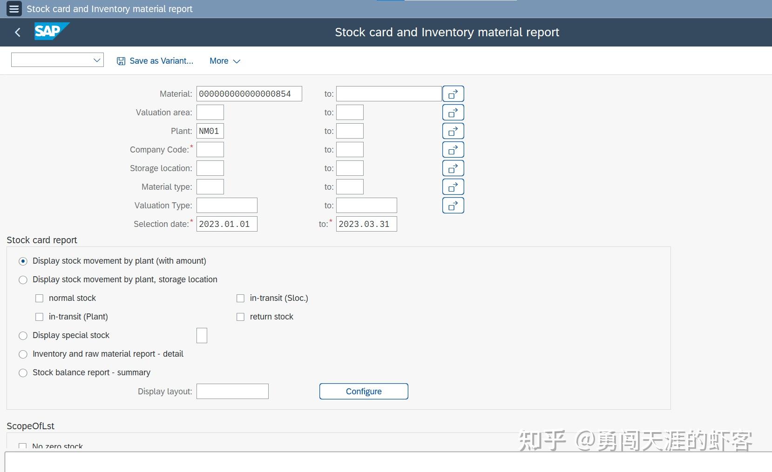Open multiple selection for Plant

click(x=453, y=131)
